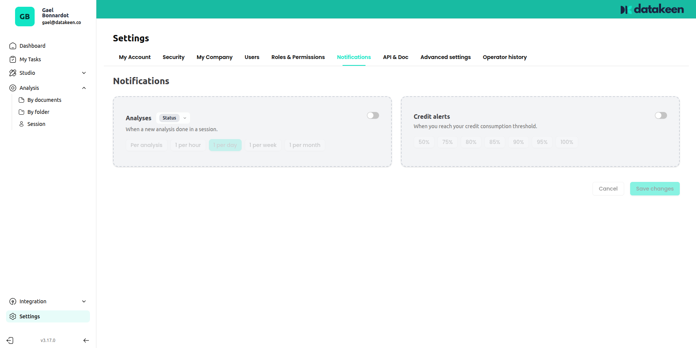Viewport: 696px width, 348px height.
Task: Open My Tasks clipboard icon
Action: tap(13, 59)
